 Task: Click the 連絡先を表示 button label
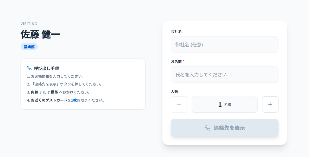[x=229, y=128]
